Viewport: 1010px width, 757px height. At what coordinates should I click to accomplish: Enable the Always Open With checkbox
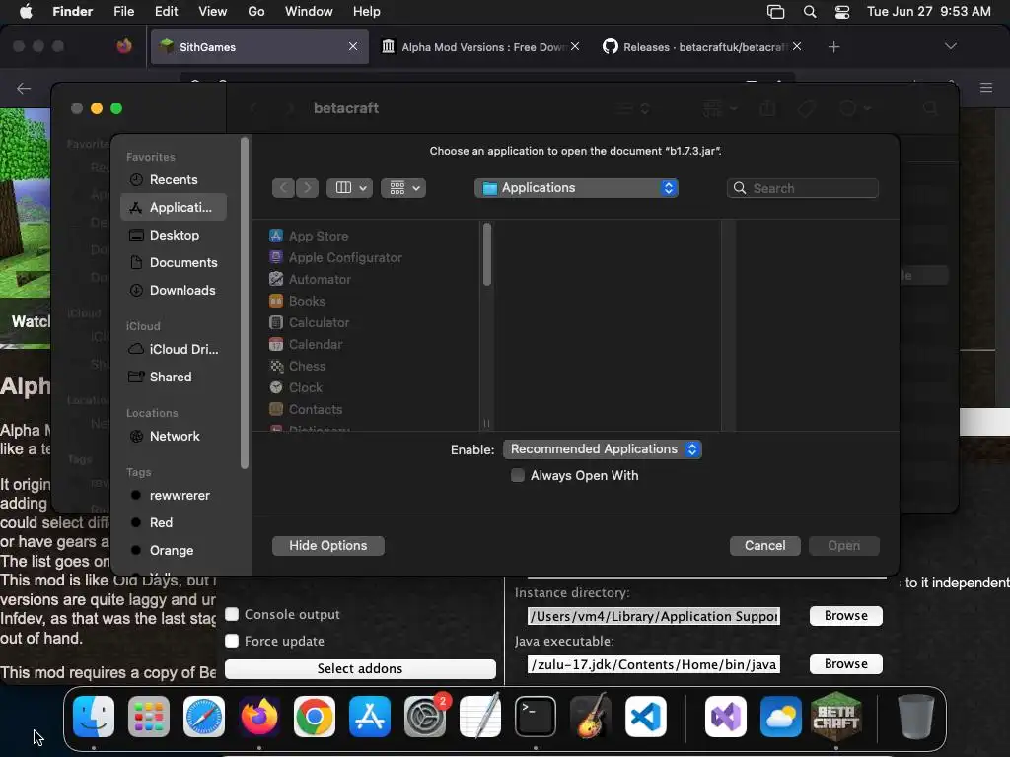click(517, 476)
